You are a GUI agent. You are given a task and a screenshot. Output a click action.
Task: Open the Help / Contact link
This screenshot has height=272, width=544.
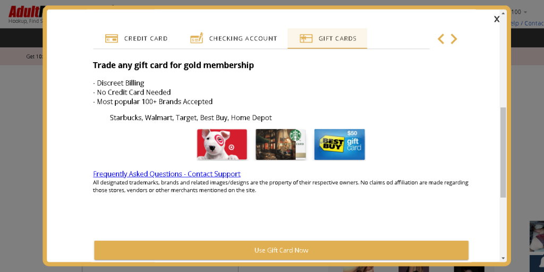click(x=527, y=23)
